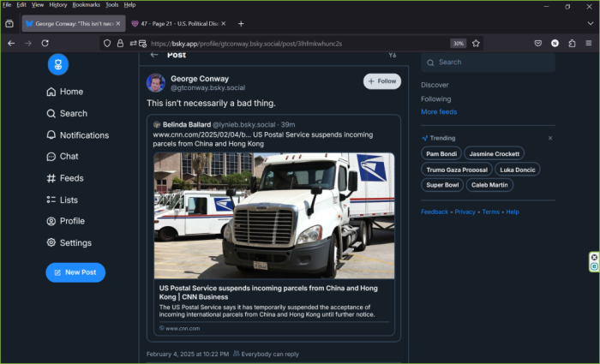Click the user avatar above the sidebar
Image resolution: width=600 pixels, height=364 pixels.
(58, 64)
